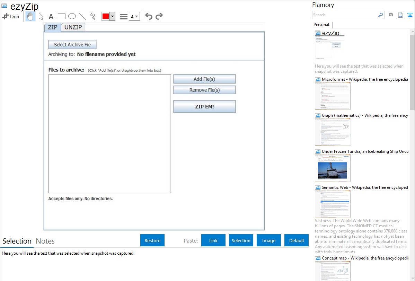
Task: Click the line thickness icon
Action: coord(124,16)
